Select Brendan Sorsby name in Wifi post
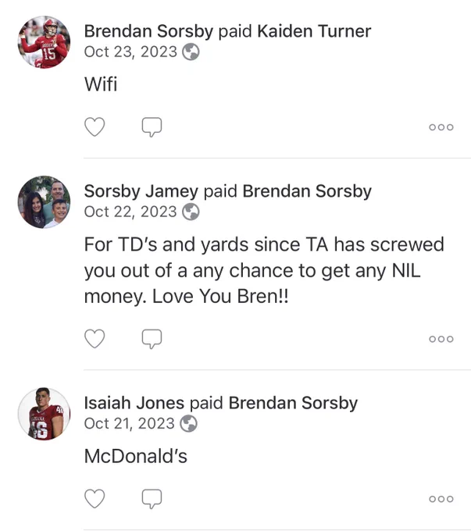 click(x=148, y=31)
